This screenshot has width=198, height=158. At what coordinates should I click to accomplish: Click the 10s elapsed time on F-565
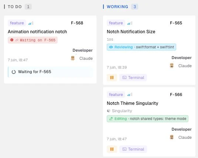110,39
